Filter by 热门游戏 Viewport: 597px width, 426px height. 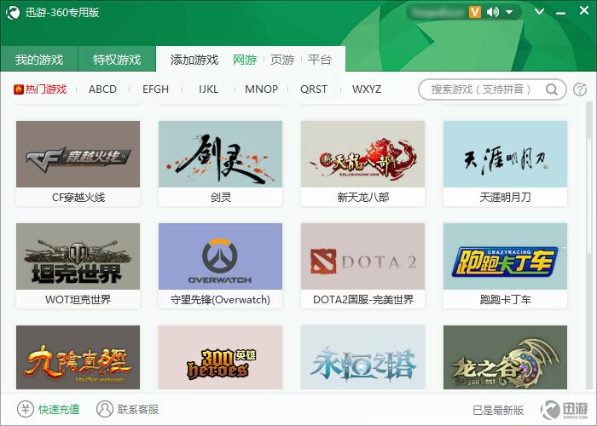click(x=46, y=89)
